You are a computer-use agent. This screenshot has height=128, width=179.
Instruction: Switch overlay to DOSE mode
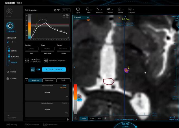[92, 118]
